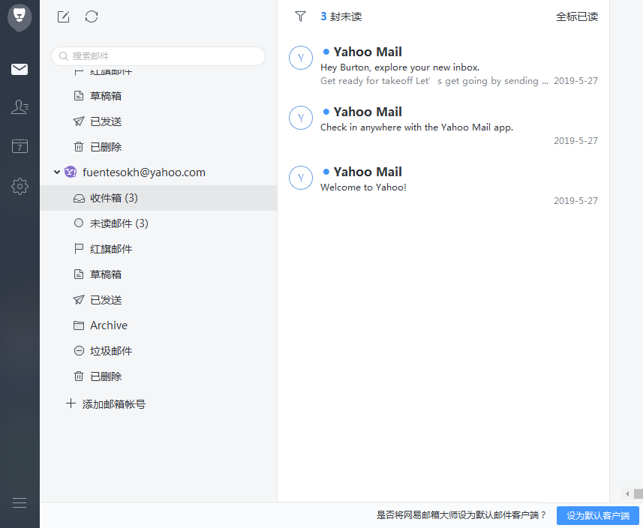Click 添加邮箱帐号 to add account
Viewport: 643px width, 528px height.
tap(114, 404)
